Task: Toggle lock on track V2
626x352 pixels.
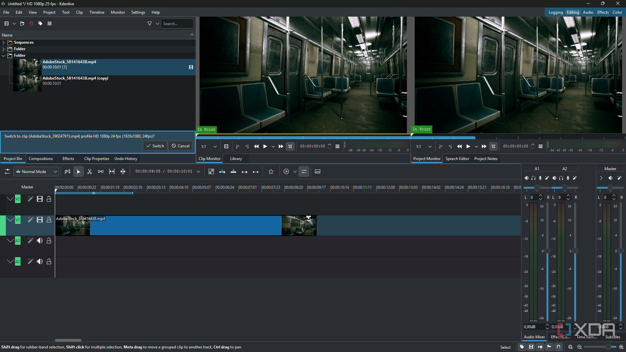Action: (x=49, y=199)
